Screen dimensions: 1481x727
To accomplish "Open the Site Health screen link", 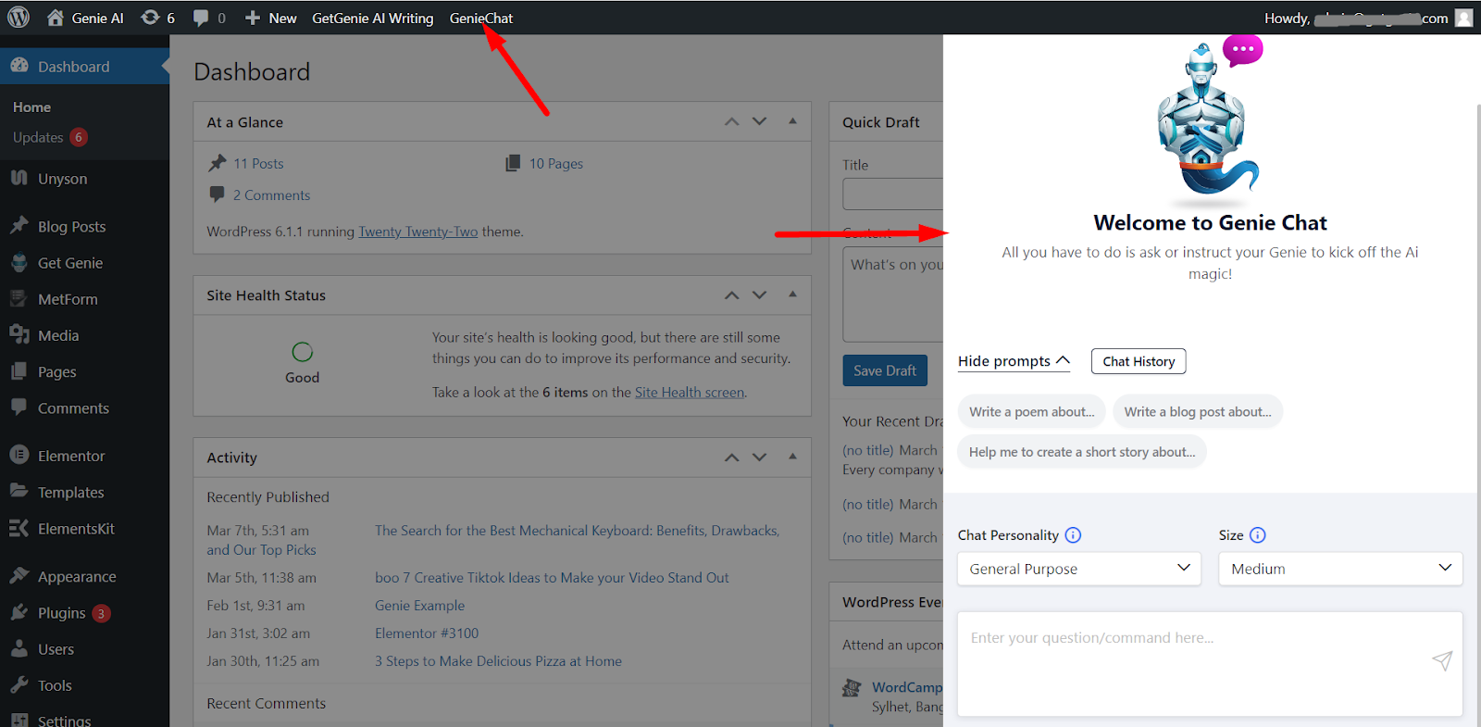I will (x=690, y=393).
